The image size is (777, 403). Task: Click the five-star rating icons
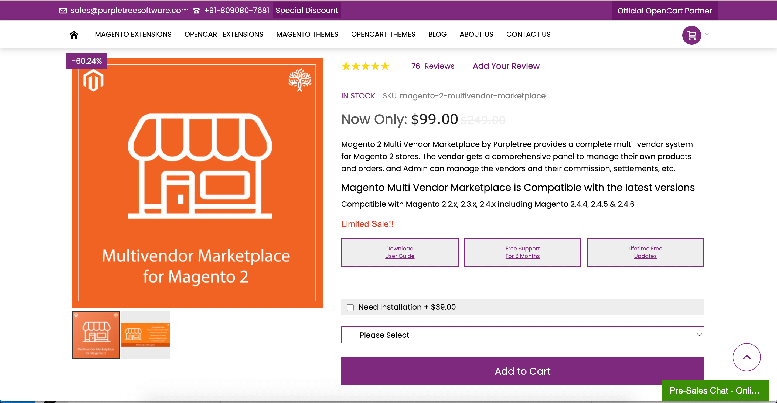365,66
